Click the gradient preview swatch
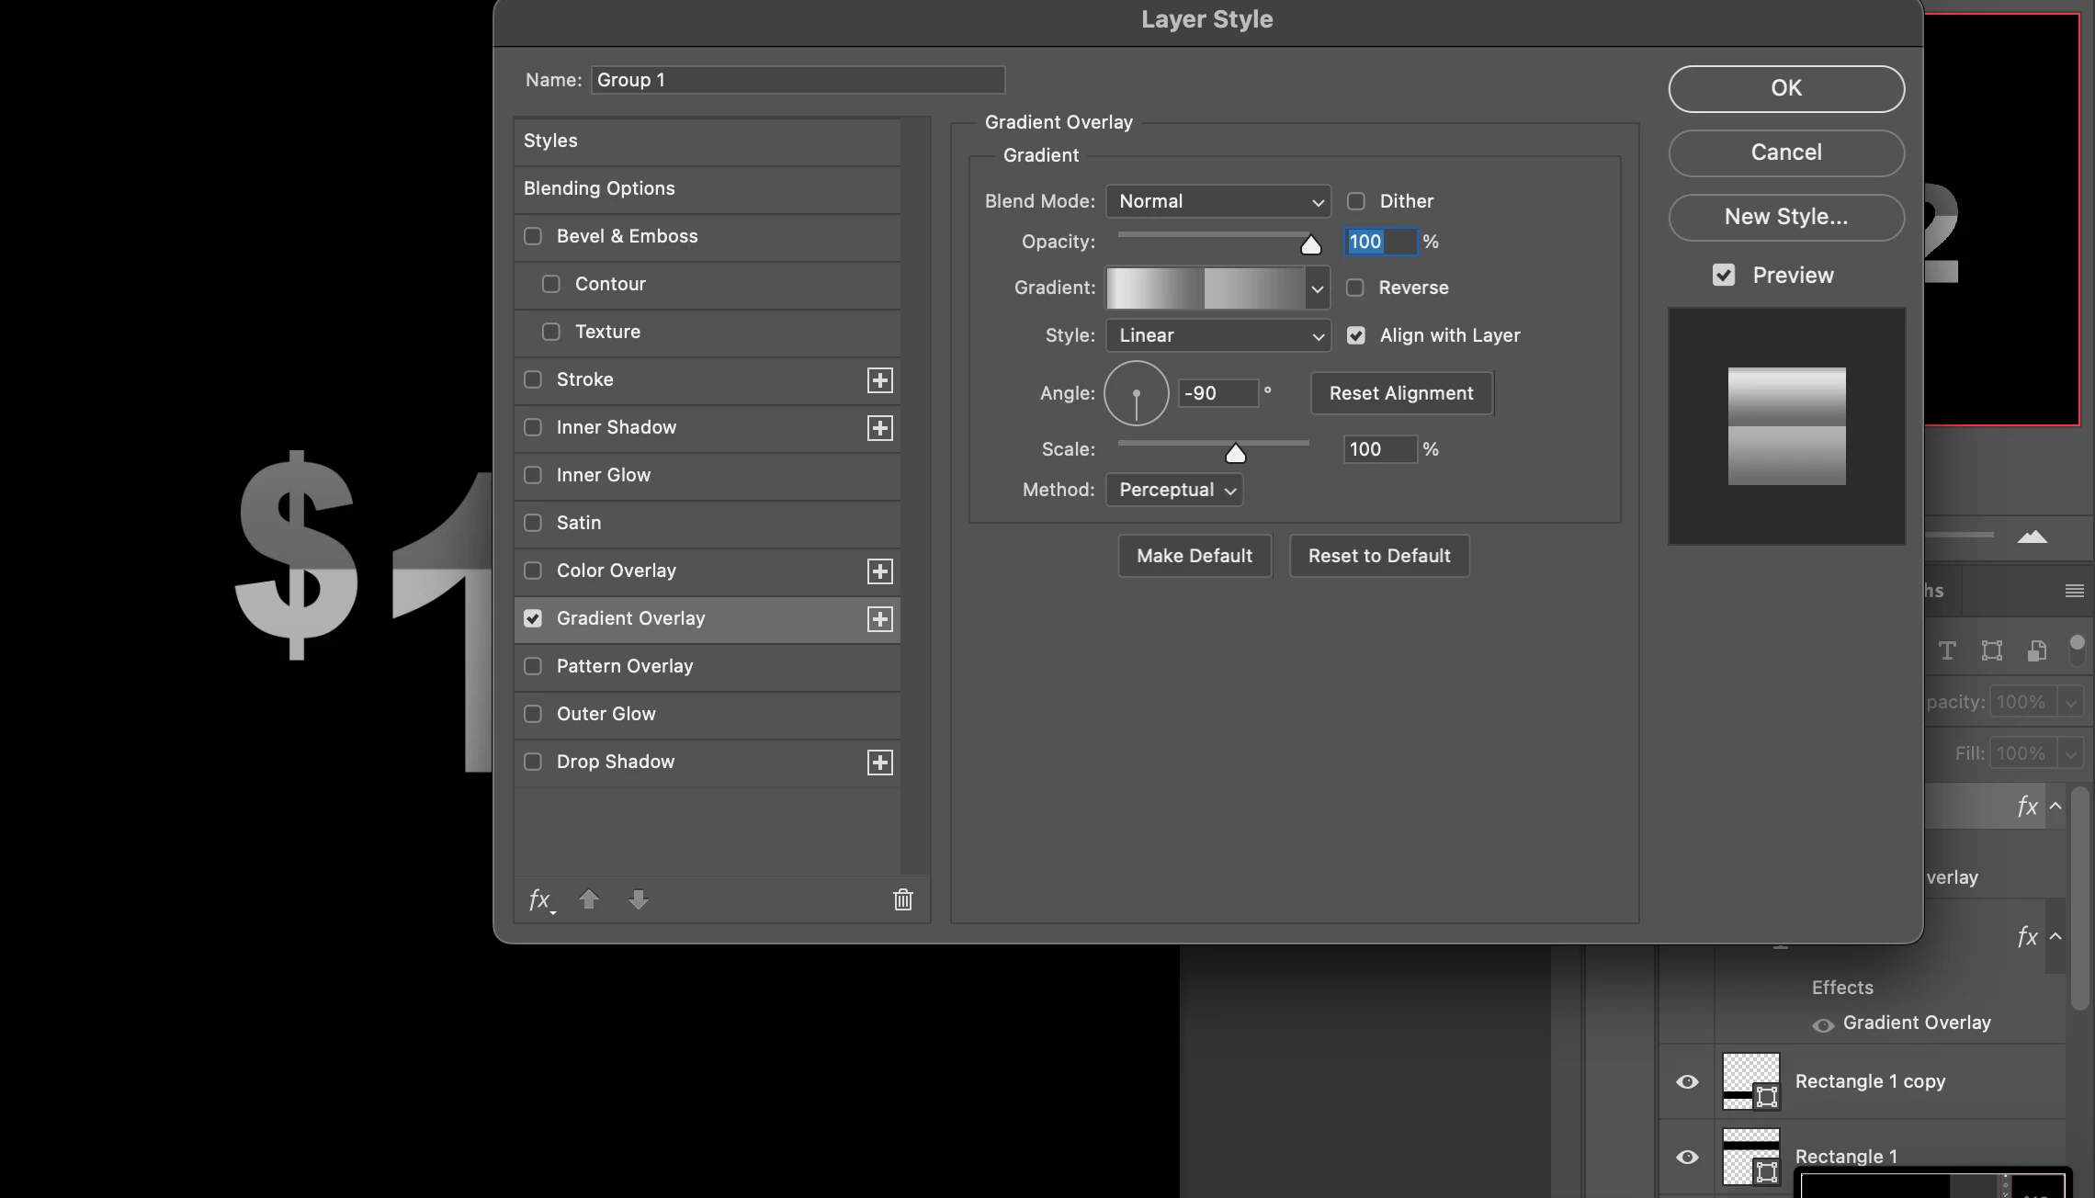 (x=1205, y=288)
